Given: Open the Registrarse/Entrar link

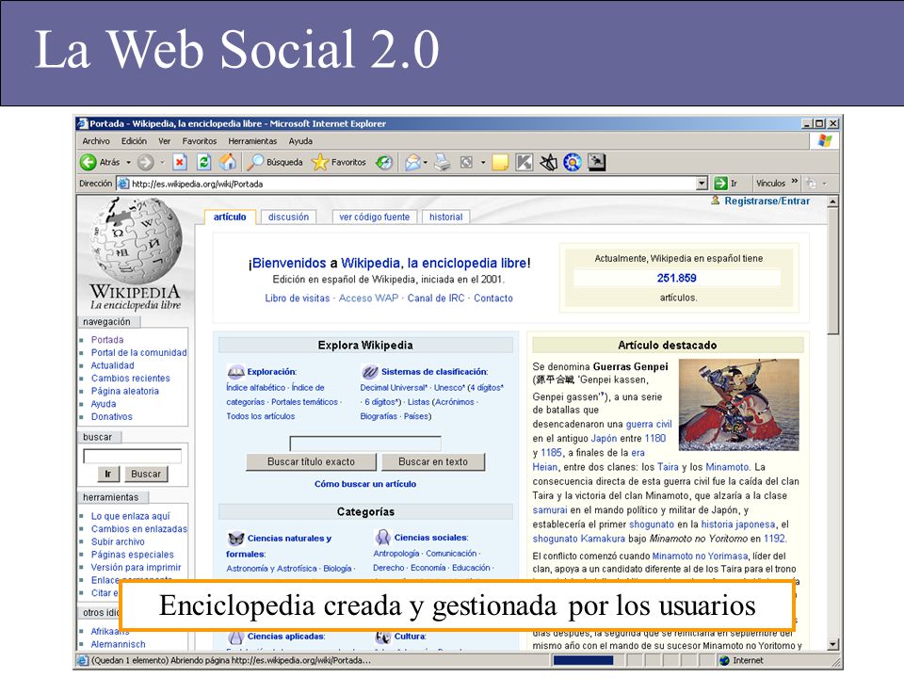Looking at the screenshot, I should point(767,201).
